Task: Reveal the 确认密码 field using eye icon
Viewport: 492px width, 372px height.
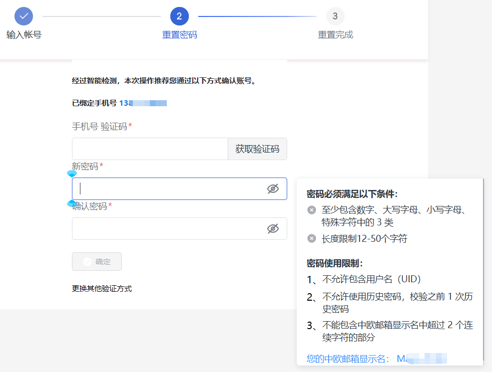Action: (x=273, y=228)
